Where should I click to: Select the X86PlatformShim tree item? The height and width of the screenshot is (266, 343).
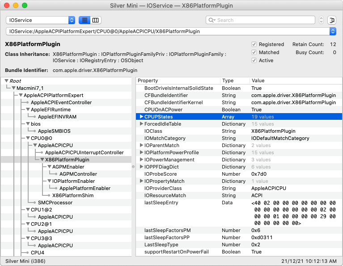(73, 195)
